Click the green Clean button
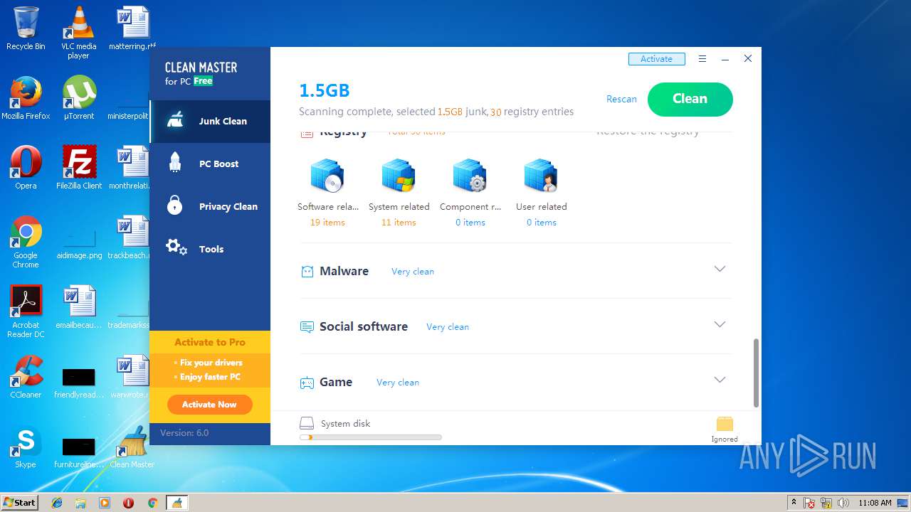Image resolution: width=911 pixels, height=512 pixels. coord(690,99)
